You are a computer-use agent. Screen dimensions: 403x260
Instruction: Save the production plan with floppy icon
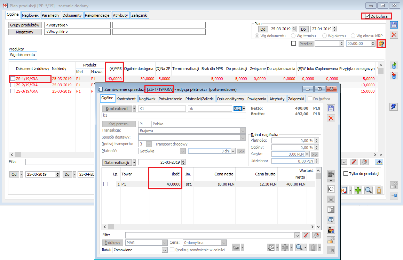coord(394,25)
